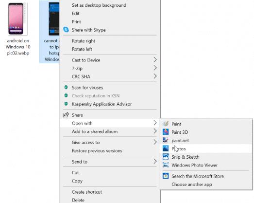
Task: Click the Snip & Sketch icon
Action: coord(166,157)
